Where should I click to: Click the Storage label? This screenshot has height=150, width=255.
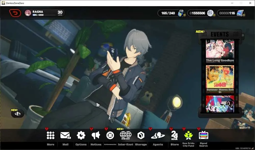[141, 144]
